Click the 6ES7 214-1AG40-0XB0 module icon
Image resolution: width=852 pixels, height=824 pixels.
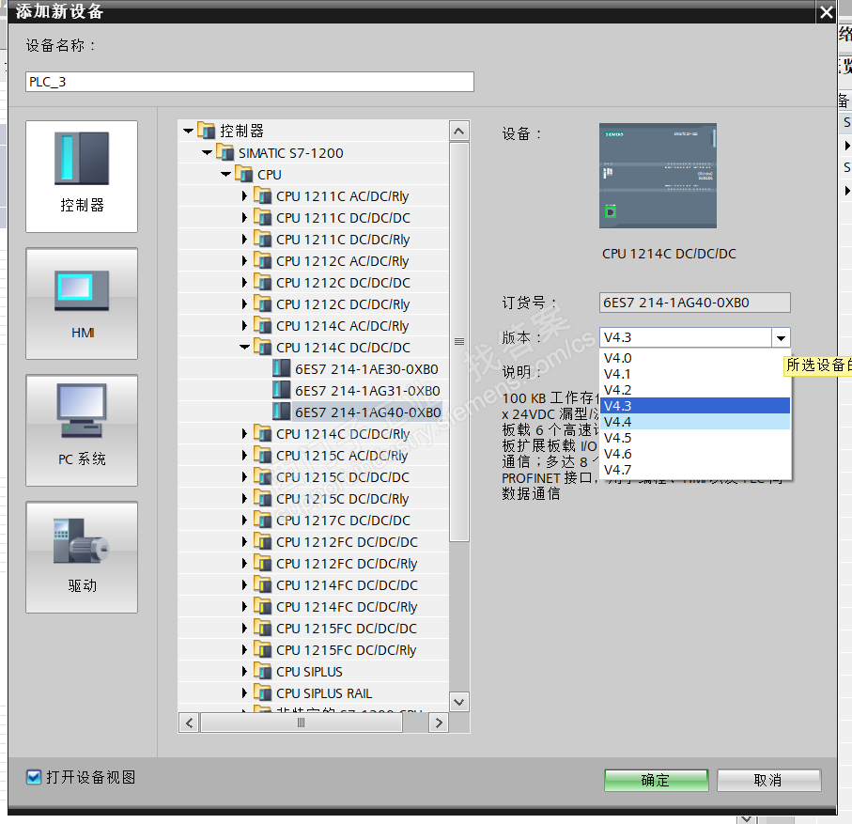[282, 412]
